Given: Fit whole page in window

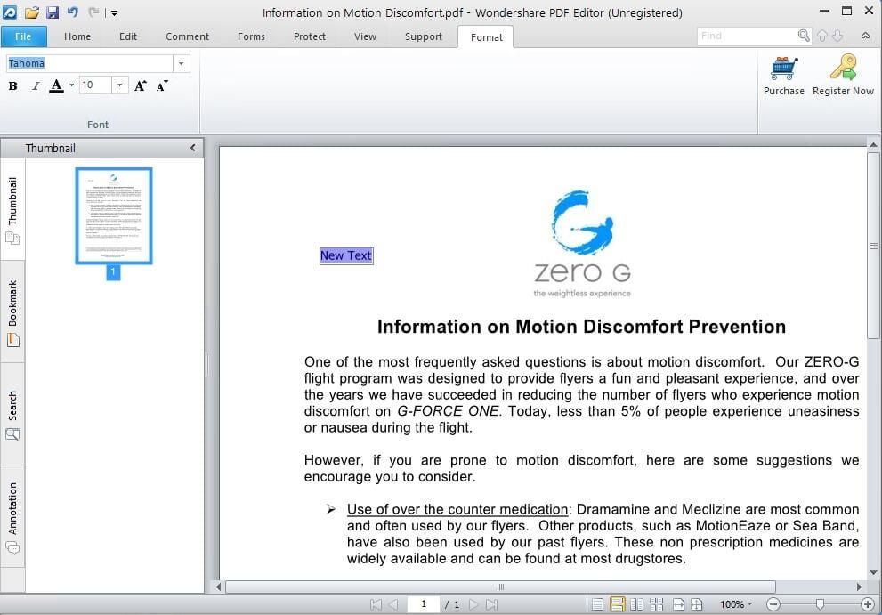Looking at the screenshot, I should [x=696, y=604].
